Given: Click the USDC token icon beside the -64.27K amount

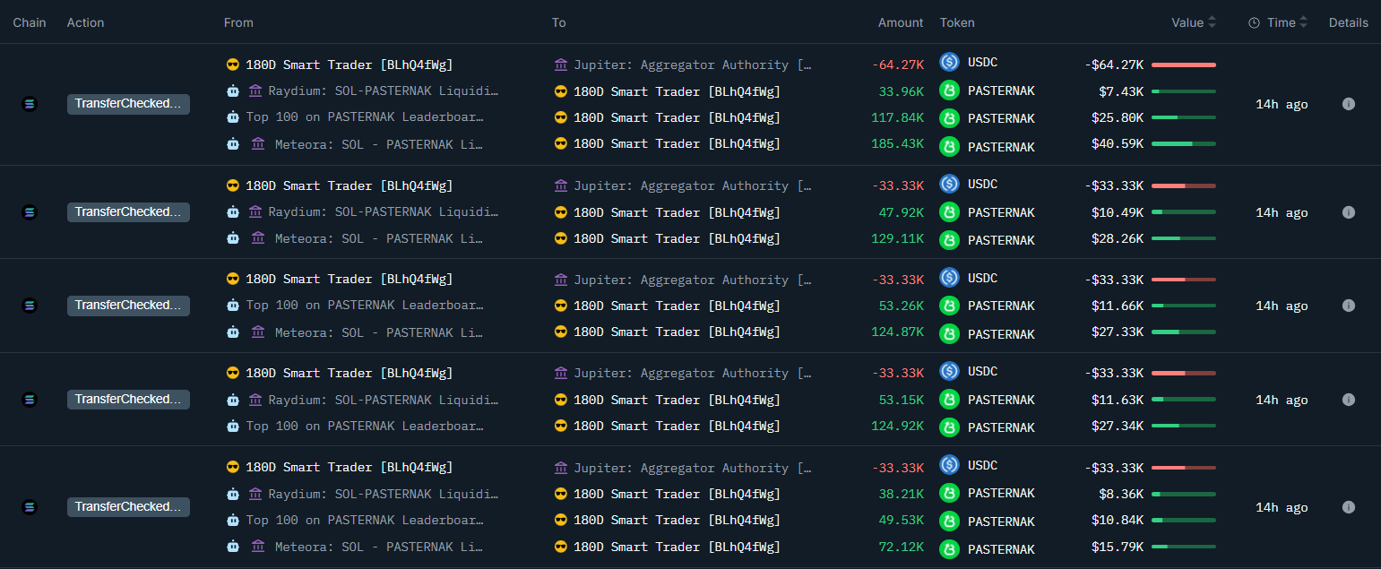Looking at the screenshot, I should coord(949,62).
